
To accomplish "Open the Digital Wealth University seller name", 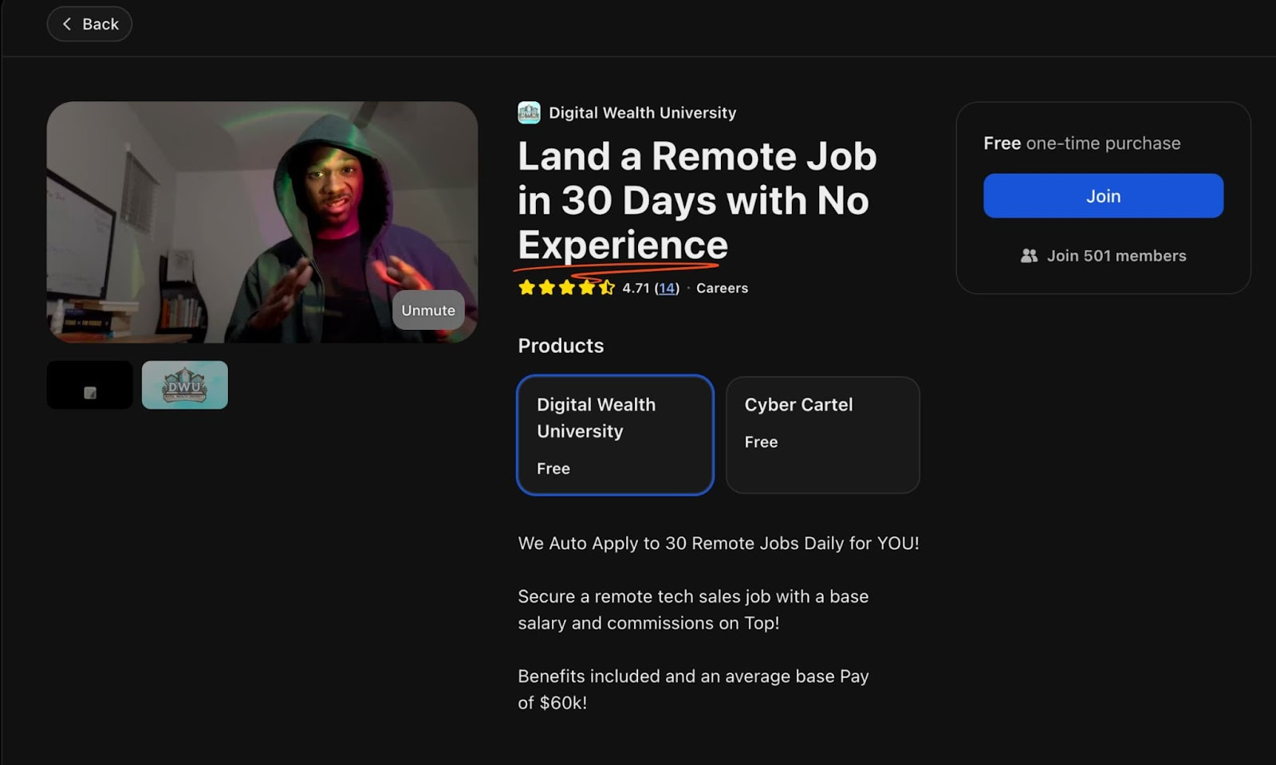I will click(x=642, y=112).
